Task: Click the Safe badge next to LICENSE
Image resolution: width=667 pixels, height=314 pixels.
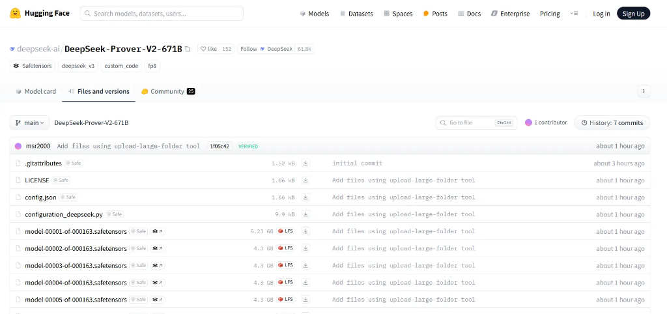Action: point(61,180)
